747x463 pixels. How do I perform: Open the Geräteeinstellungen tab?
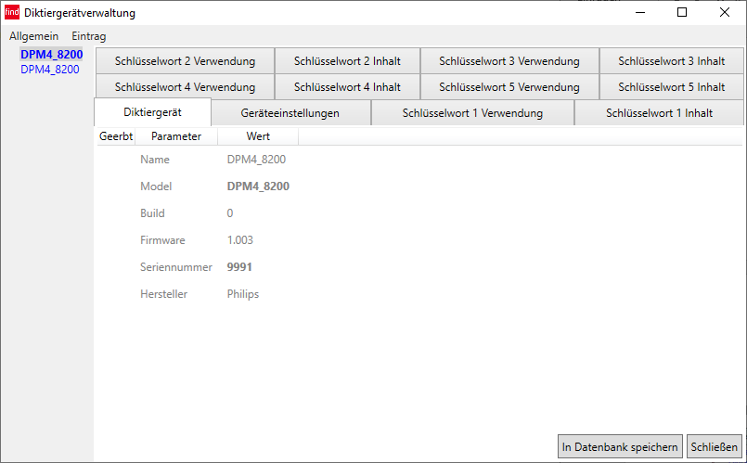[290, 113]
